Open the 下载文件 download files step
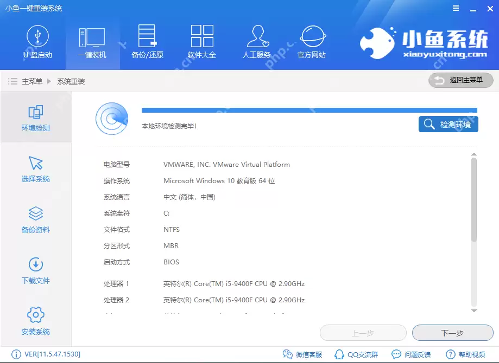This screenshot has width=499, height=363. point(35,270)
